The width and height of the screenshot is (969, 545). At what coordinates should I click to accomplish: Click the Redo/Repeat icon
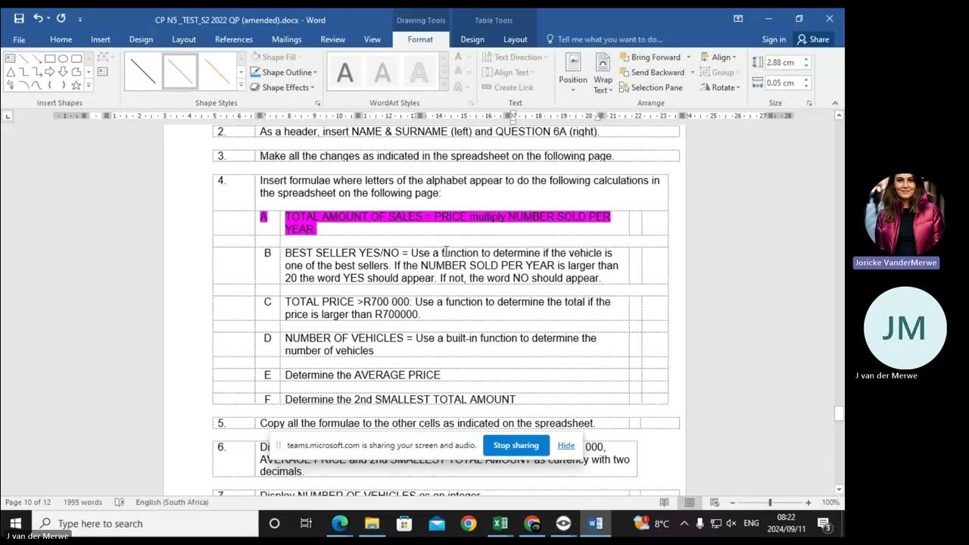point(61,18)
